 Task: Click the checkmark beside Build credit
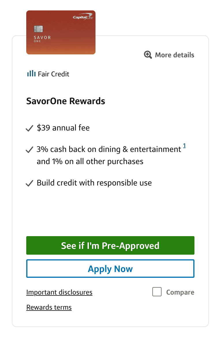29,183
